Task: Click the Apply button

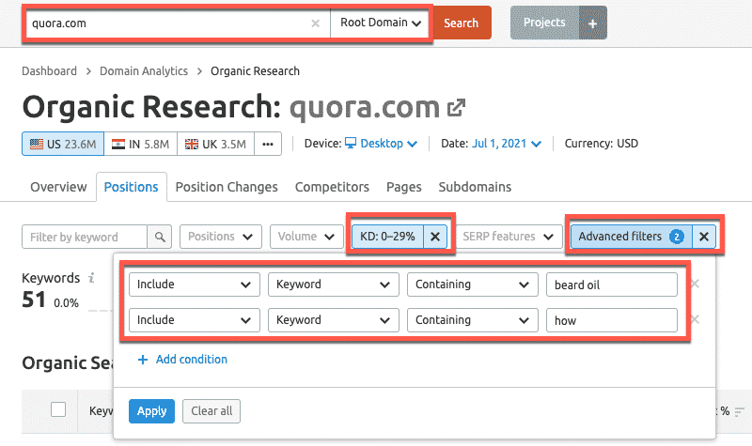Action: (x=151, y=410)
